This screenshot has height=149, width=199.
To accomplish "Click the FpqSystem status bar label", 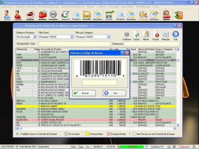I will tap(184, 147).
